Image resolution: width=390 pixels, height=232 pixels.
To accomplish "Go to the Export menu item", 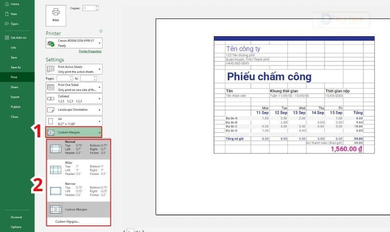I will point(15,97).
